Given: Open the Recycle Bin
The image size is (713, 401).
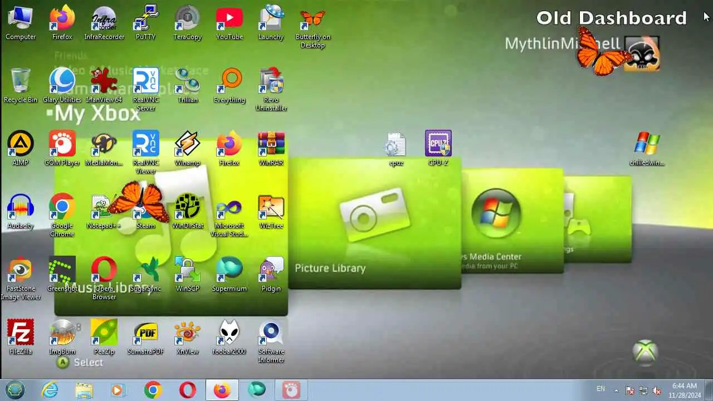Looking at the screenshot, I should (21, 86).
